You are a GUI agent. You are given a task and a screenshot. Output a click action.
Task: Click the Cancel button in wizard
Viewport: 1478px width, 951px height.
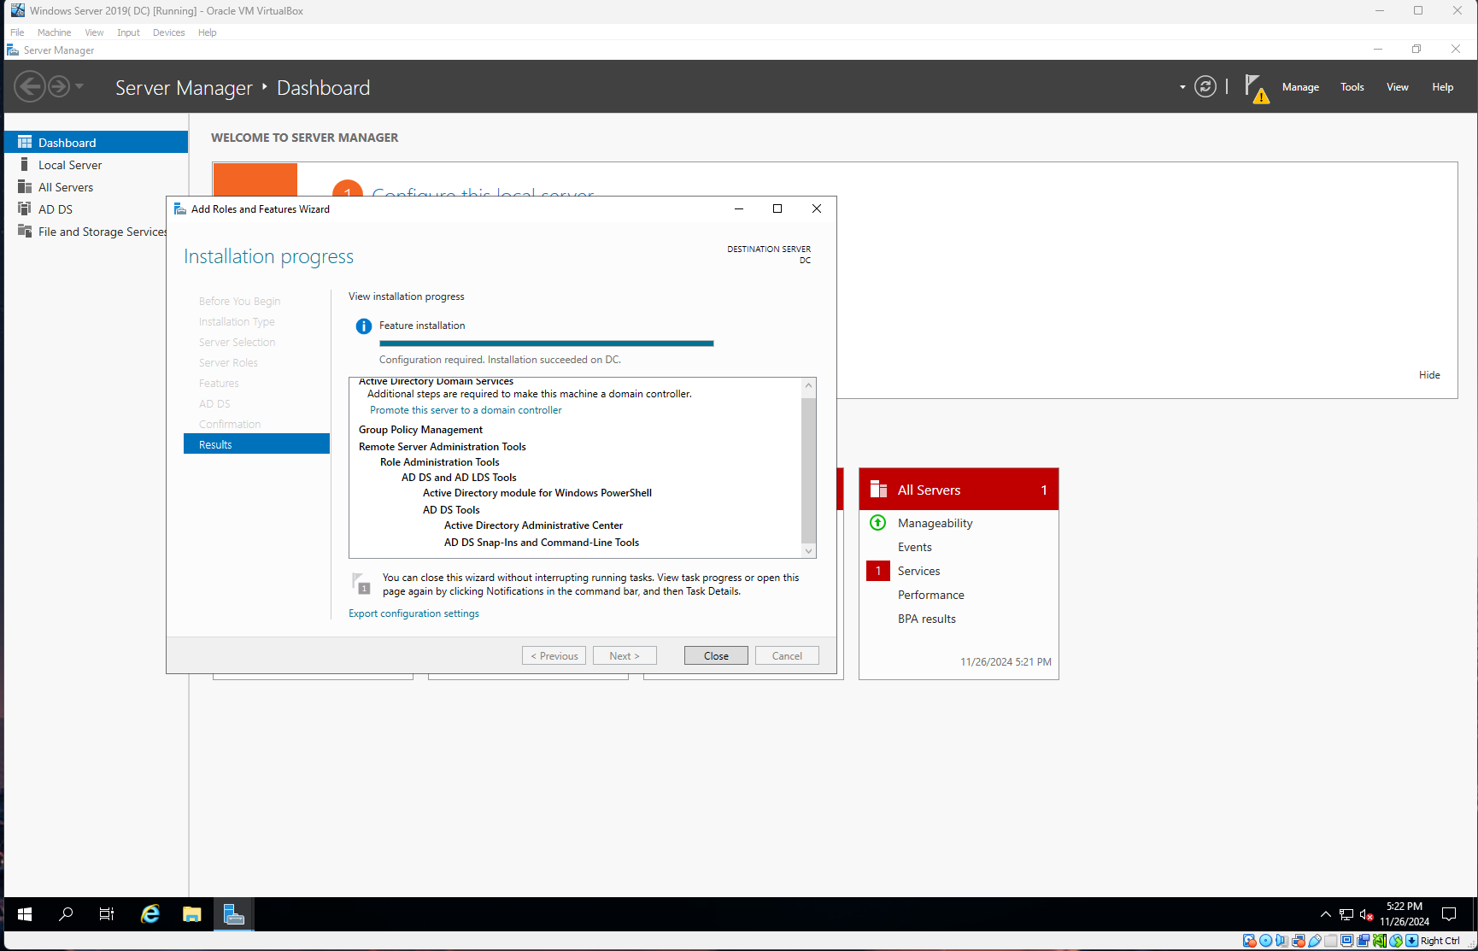(x=787, y=655)
